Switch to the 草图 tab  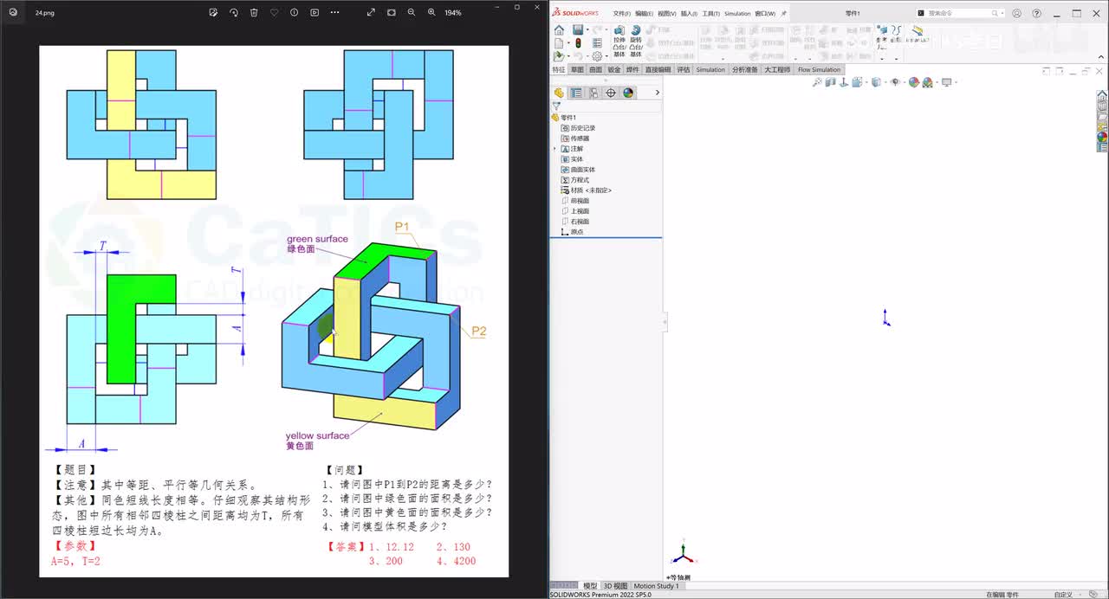click(577, 69)
